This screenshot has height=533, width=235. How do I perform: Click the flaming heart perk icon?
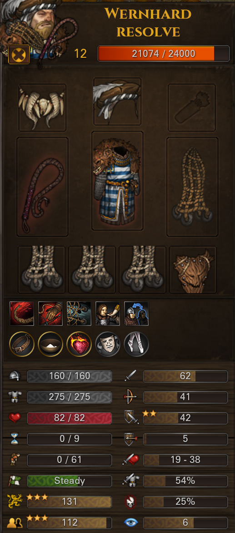click(79, 344)
